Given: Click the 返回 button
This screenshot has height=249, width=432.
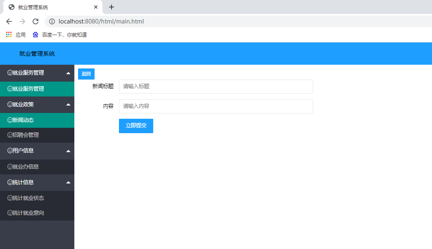Looking at the screenshot, I should (x=86, y=73).
